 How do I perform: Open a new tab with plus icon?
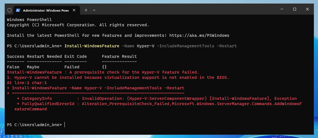86,10
